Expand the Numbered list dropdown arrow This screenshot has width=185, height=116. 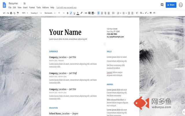coord(121,13)
